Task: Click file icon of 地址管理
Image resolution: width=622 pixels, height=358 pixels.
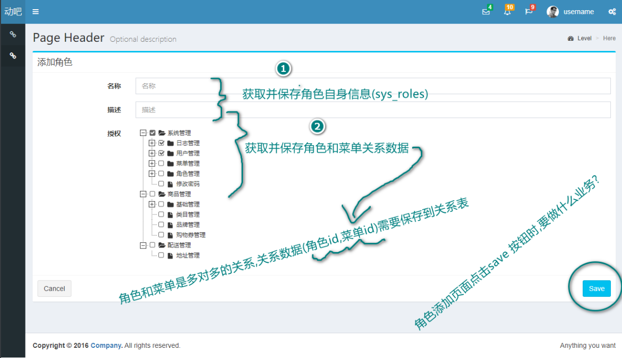Action: 171,255
